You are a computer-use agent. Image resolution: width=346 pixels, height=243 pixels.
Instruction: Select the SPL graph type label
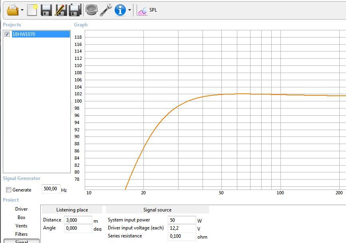[x=153, y=10]
